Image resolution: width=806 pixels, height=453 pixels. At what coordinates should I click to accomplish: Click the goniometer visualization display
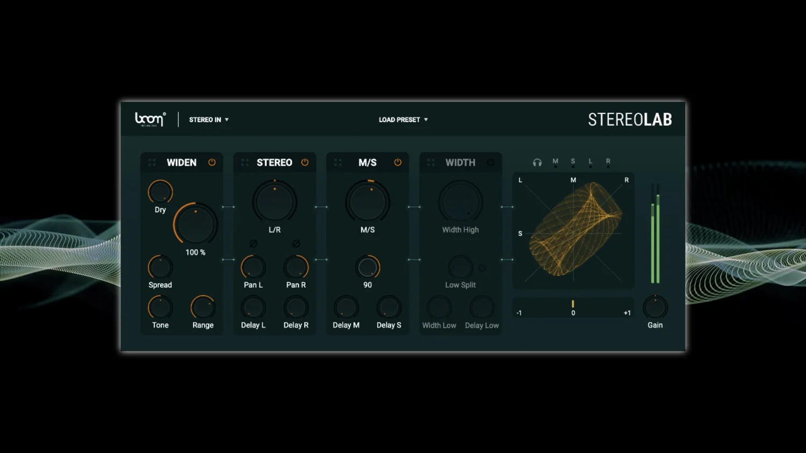pos(573,230)
